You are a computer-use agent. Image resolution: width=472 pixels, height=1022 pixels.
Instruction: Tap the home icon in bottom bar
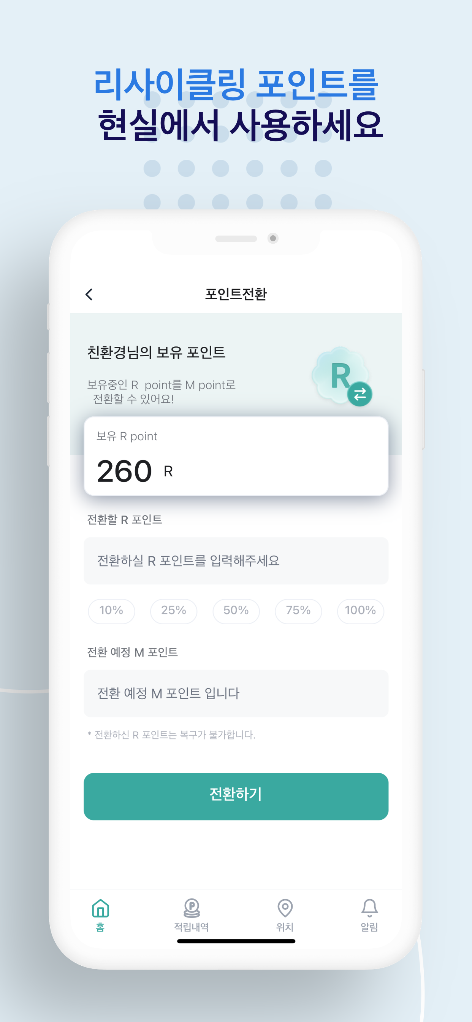tap(100, 908)
